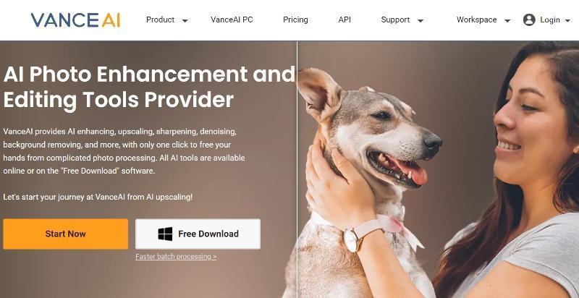This screenshot has height=298, width=579.
Task: Click the Windows logo on Free Download
Action: point(165,234)
